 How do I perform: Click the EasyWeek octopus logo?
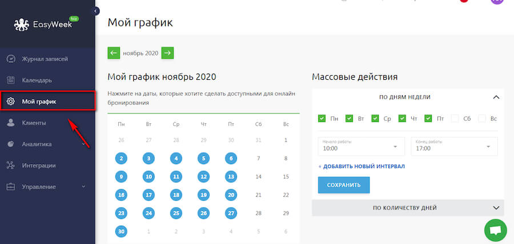[21, 25]
